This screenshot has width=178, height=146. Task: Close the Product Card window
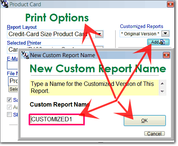171,4
